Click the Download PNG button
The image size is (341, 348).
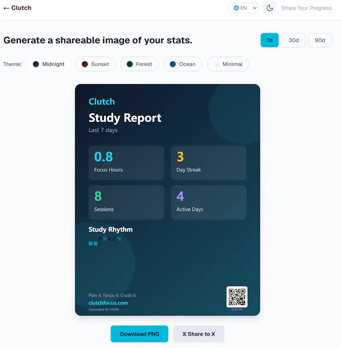(139, 334)
